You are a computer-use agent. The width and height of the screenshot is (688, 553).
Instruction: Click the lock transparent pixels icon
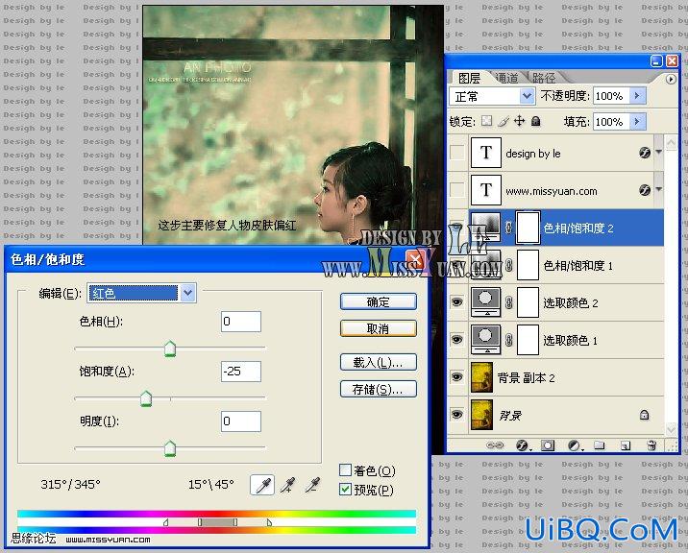[x=486, y=121]
